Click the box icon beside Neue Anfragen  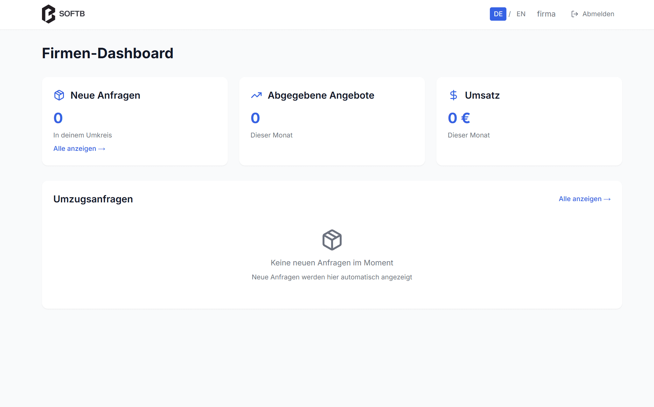pyautogui.click(x=59, y=95)
